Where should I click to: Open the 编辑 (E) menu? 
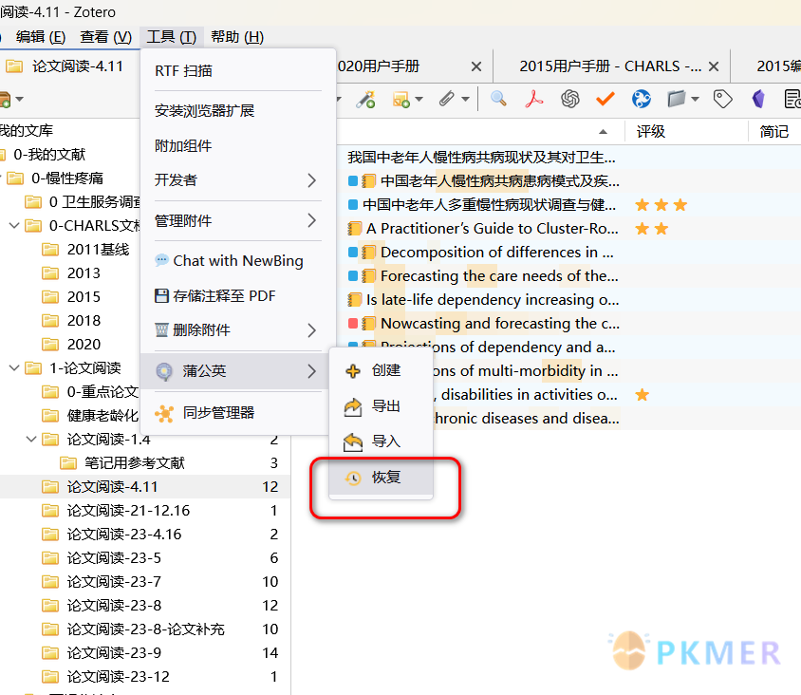tap(41, 37)
